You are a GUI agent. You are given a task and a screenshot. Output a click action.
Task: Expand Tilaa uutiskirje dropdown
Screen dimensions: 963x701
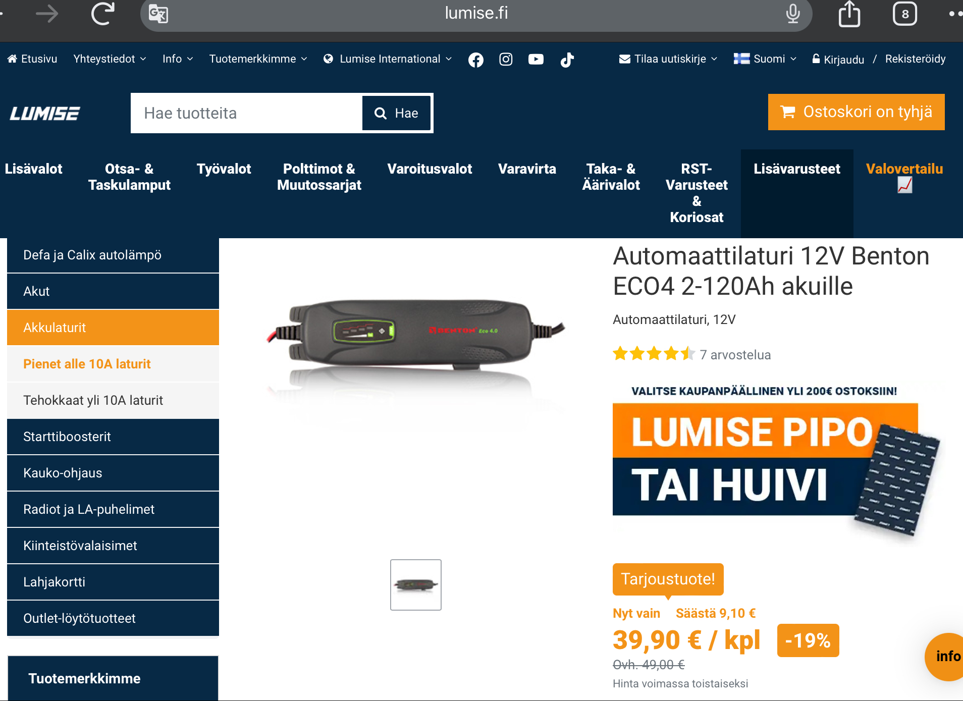coord(668,59)
